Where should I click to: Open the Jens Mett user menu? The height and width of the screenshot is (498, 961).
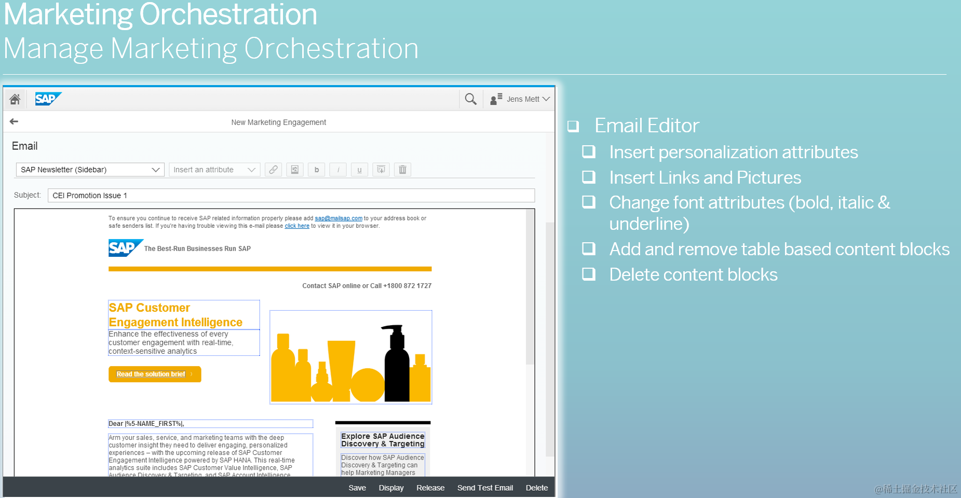(x=528, y=99)
